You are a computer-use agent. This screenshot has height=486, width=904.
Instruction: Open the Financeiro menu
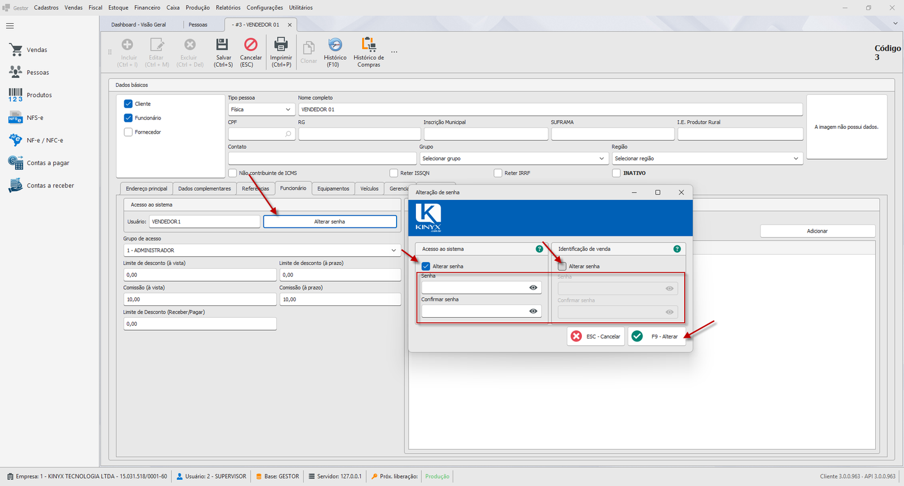147,8
